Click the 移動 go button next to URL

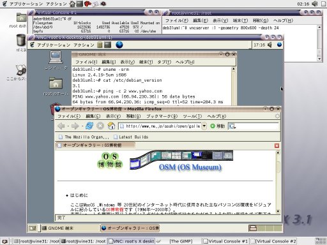point(218,126)
